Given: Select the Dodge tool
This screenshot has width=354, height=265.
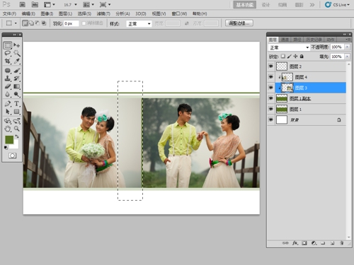Looking at the screenshot, I should (16, 95).
